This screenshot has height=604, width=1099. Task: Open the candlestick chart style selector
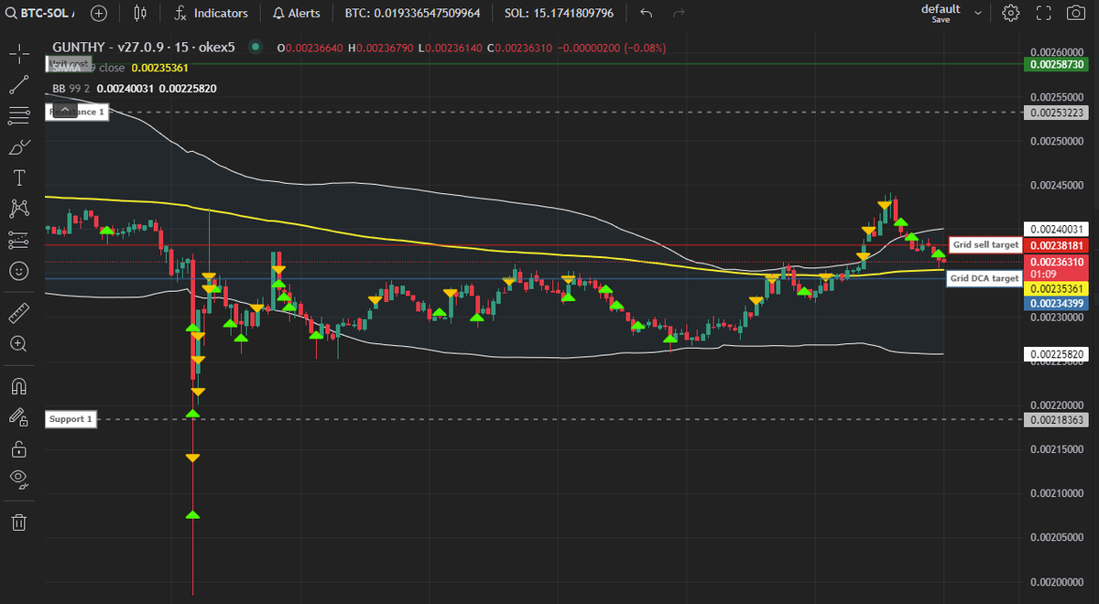[x=139, y=13]
